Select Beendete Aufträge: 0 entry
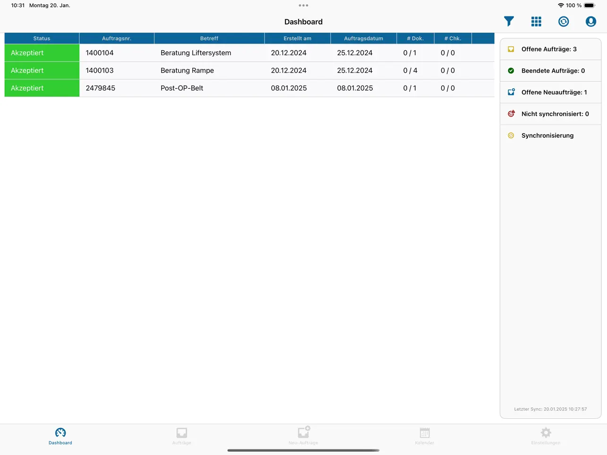The width and height of the screenshot is (607, 455). [551, 71]
